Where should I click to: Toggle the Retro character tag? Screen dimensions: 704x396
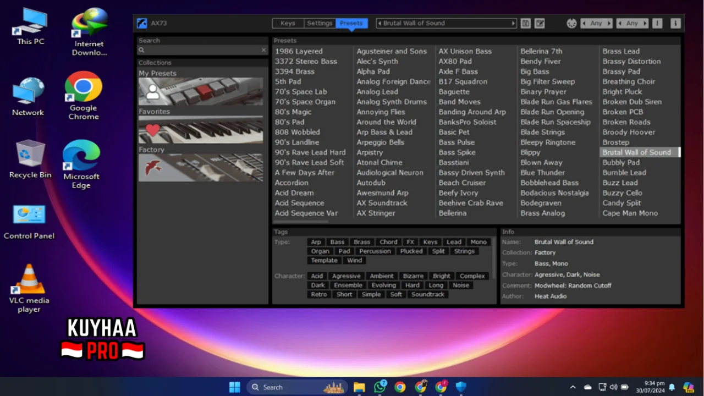click(x=319, y=294)
